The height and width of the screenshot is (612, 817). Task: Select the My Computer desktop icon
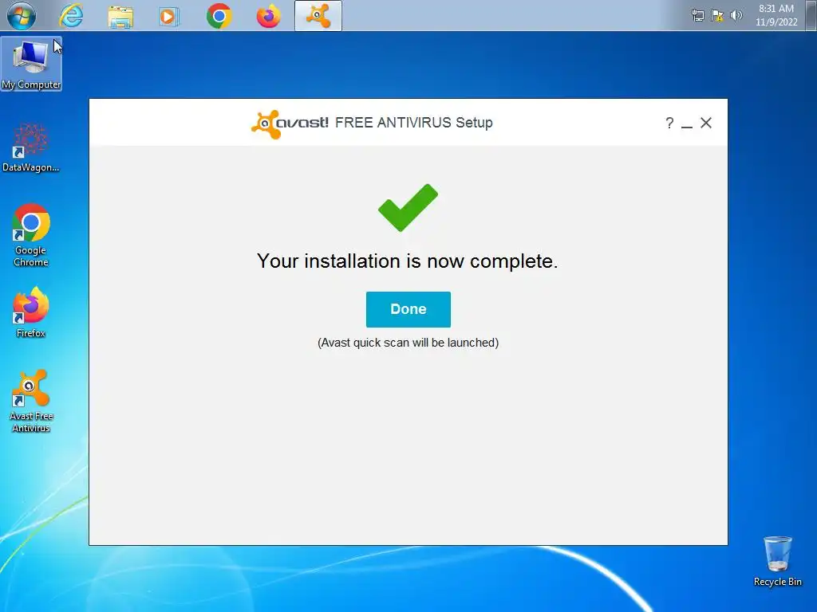click(x=31, y=64)
